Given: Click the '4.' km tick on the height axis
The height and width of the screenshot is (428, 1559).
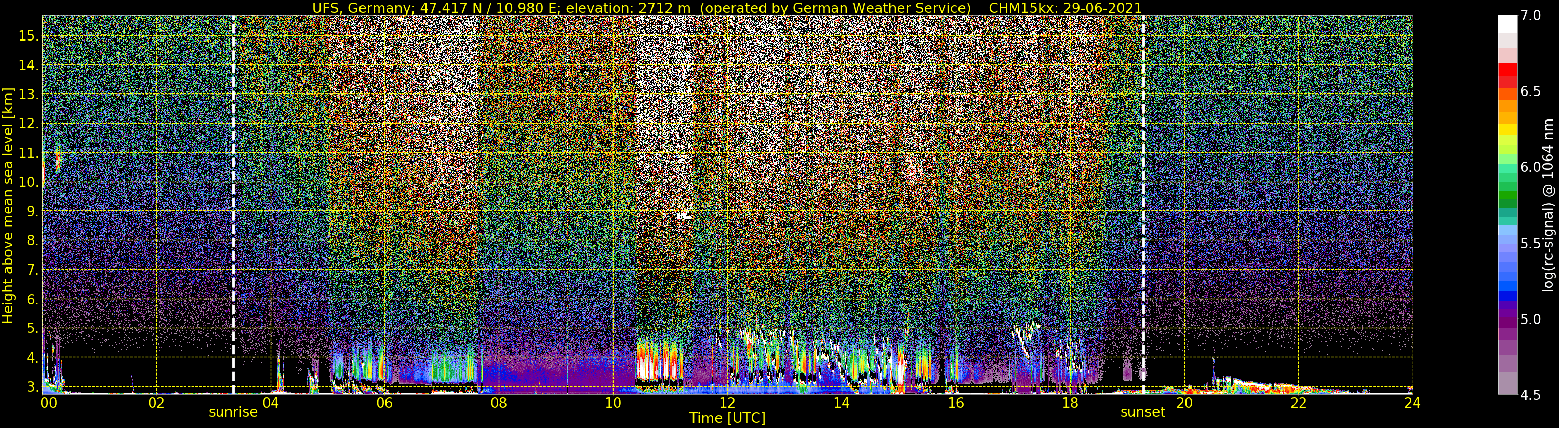Looking at the screenshot, I should tap(32, 358).
